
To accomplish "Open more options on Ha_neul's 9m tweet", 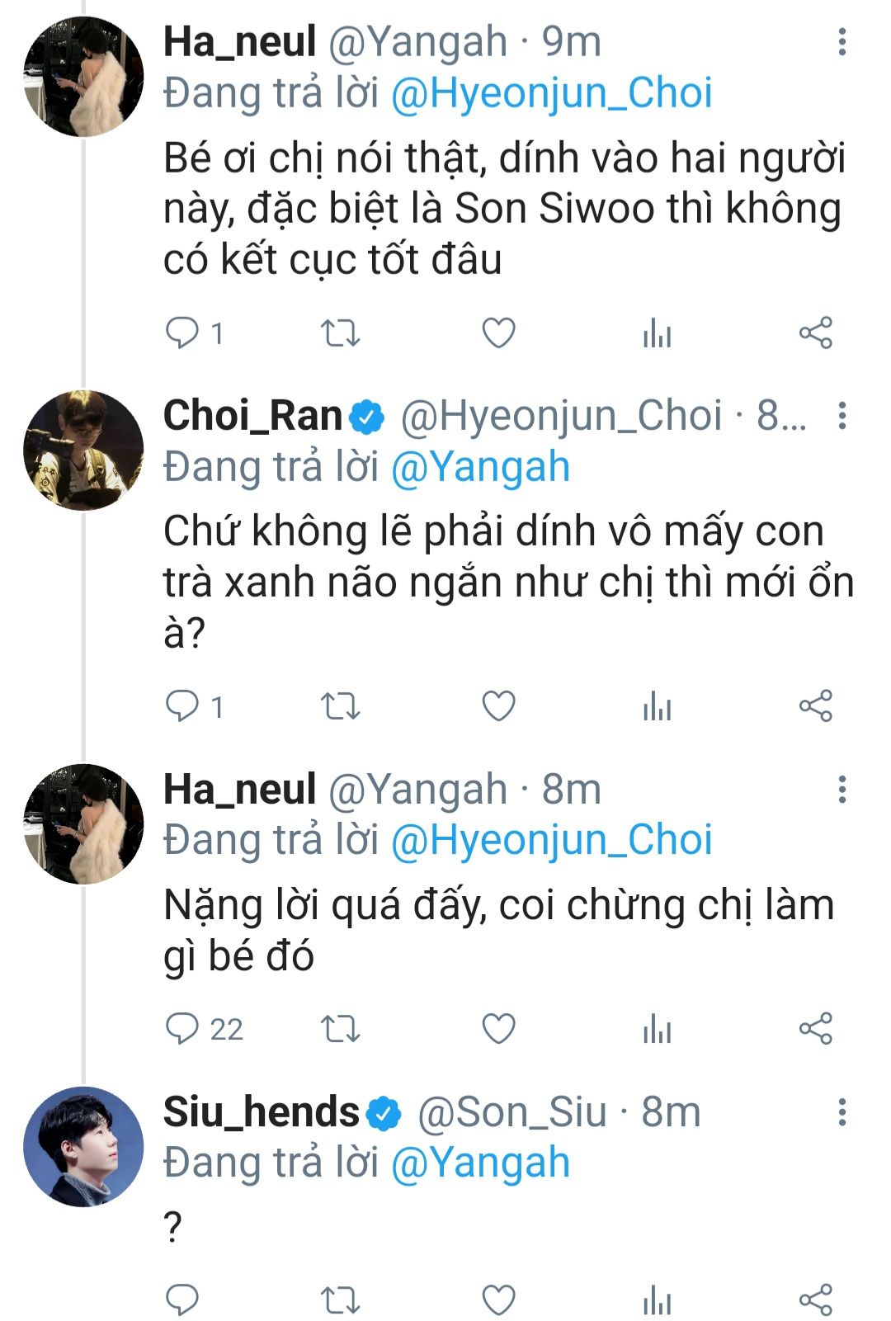I will (841, 42).
